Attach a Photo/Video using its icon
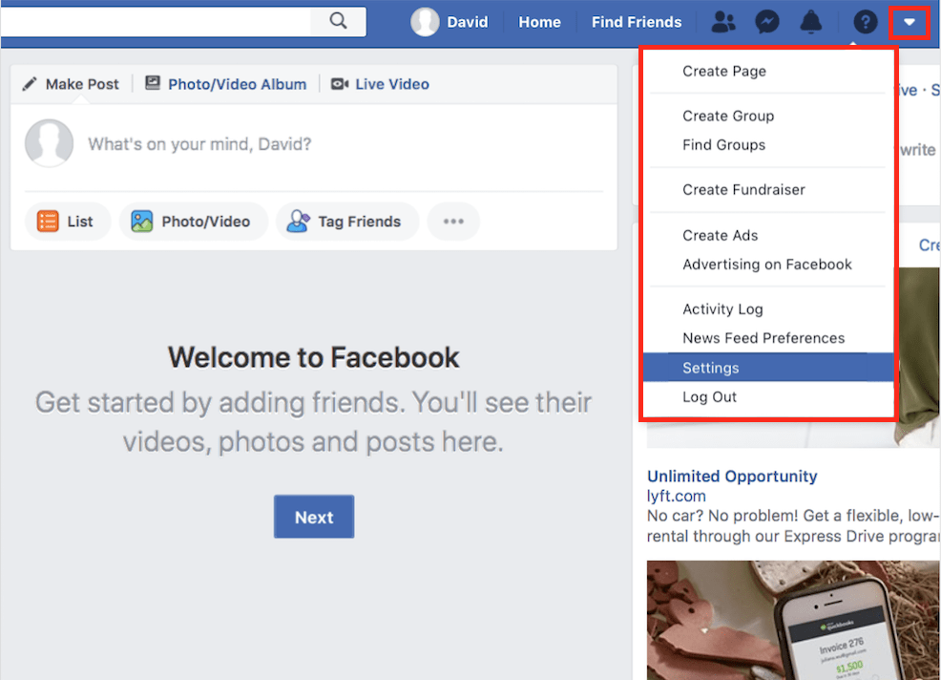 [144, 221]
